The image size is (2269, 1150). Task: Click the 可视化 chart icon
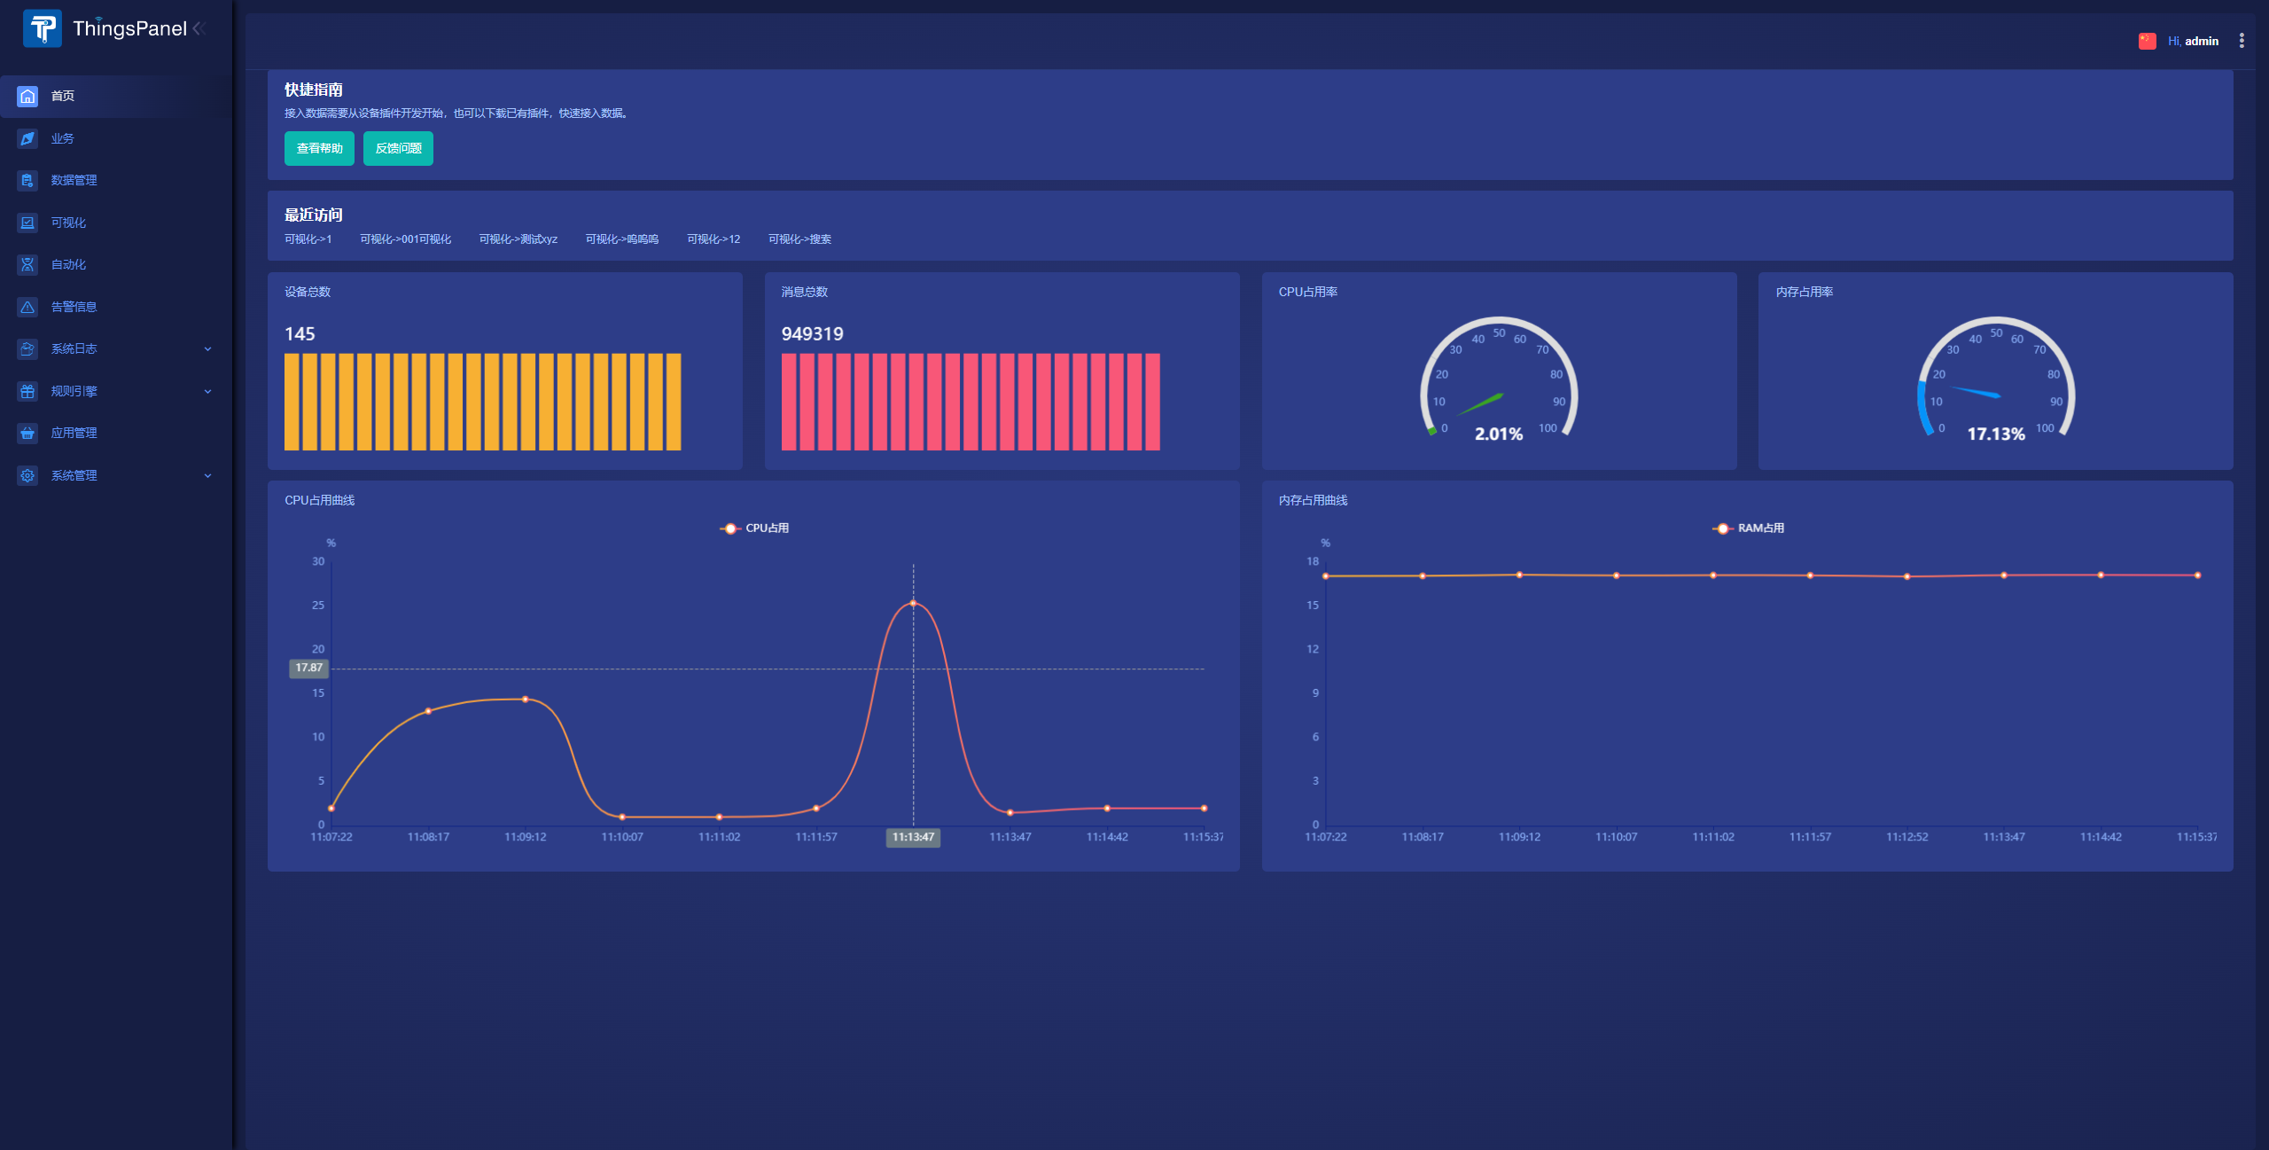27,223
